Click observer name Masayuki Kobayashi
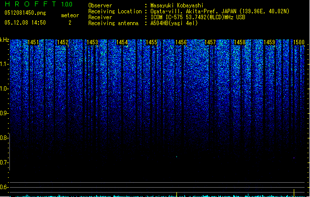The height and width of the screenshot is (197, 310). [x=177, y=5]
